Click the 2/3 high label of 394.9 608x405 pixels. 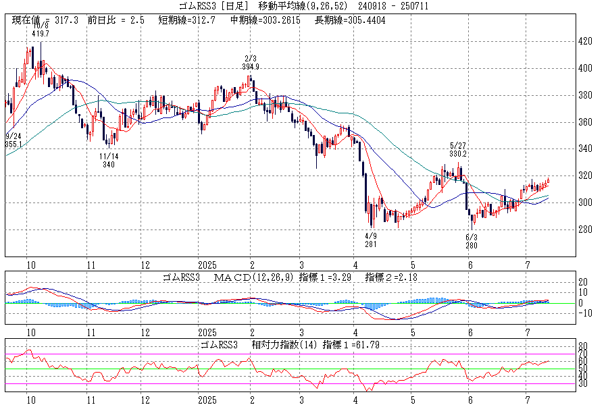pyautogui.click(x=251, y=63)
